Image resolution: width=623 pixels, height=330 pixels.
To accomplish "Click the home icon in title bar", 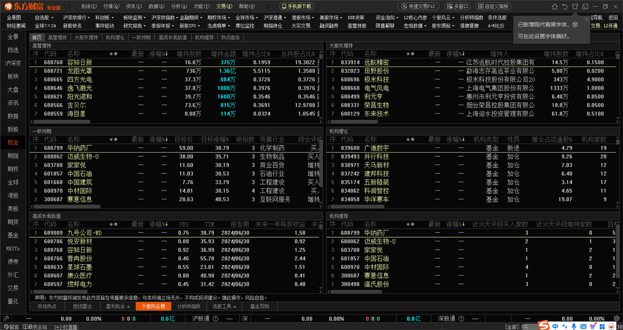I will tap(555, 6).
